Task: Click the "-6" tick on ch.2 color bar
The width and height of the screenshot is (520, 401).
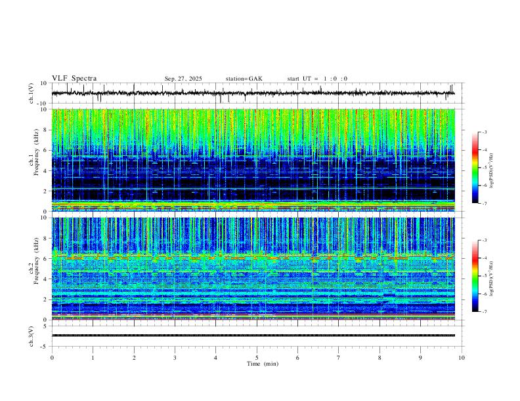Action: tap(485, 294)
